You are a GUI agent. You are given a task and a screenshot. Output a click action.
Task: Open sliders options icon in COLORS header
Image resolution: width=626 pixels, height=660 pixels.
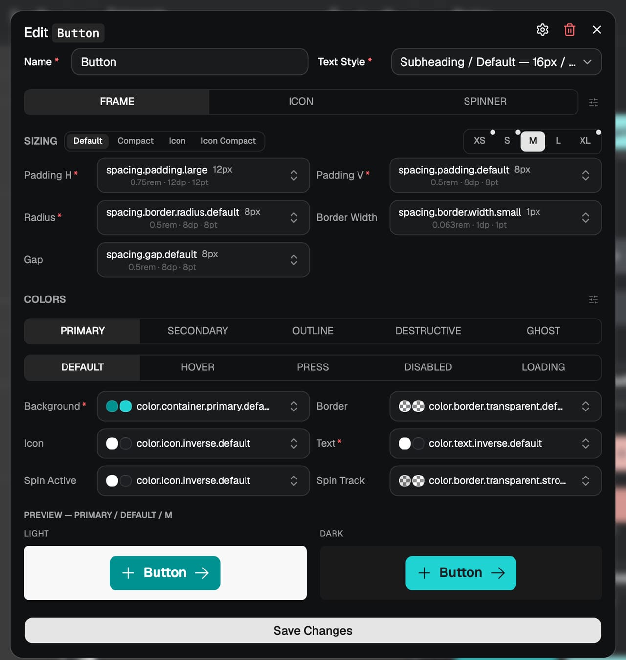coord(593,299)
